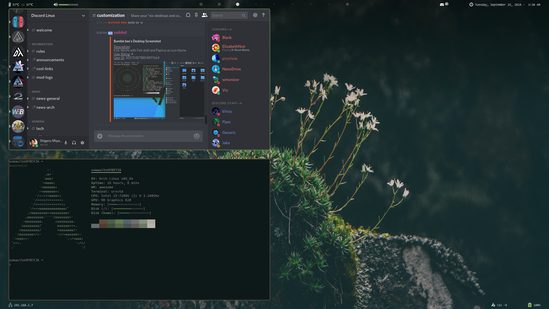Image resolution: width=549 pixels, height=309 pixels.
Task: Click Messenger tray icon in top bar
Action: 447,4
